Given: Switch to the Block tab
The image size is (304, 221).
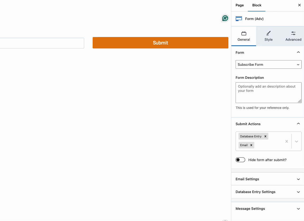Looking at the screenshot, I should click(x=257, y=5).
